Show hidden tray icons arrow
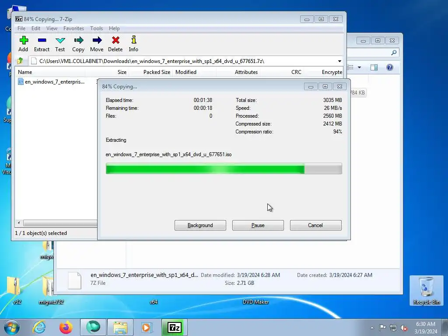The height and width of the screenshot is (336, 448). [372, 328]
